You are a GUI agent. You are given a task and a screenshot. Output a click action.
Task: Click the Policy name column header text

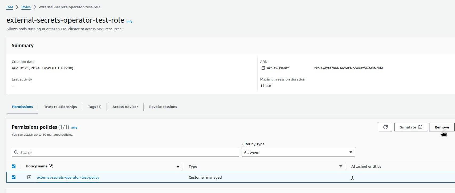37,166
